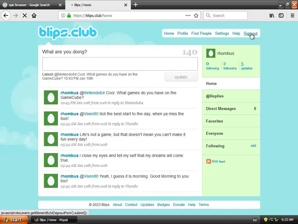
Task: Open the on-screen keyboard taskbar icon
Action: click(x=255, y=220)
